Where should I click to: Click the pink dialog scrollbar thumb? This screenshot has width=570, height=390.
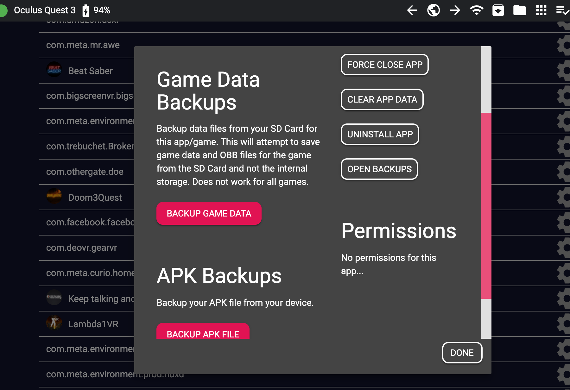coord(486,206)
